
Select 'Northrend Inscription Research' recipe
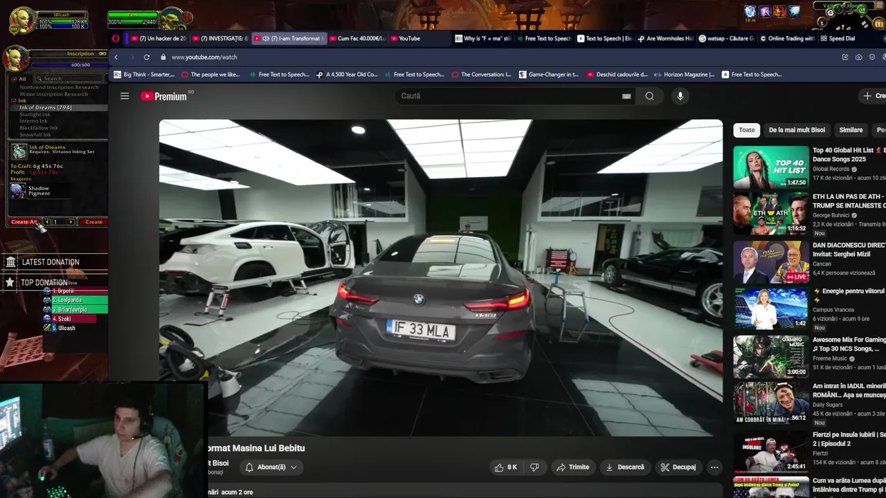pyautogui.click(x=59, y=88)
